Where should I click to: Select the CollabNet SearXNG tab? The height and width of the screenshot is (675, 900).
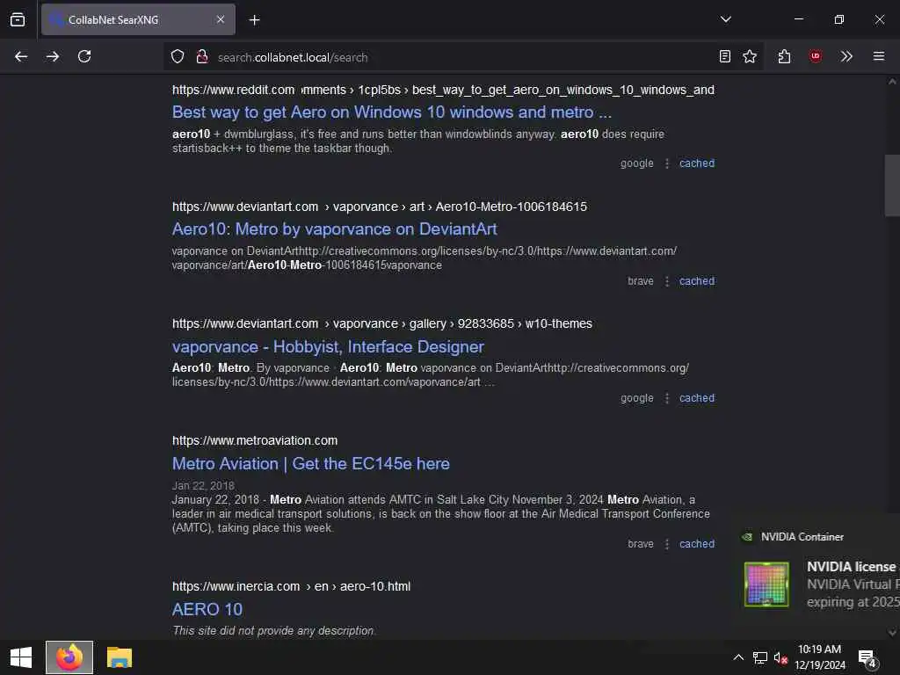coord(138,19)
